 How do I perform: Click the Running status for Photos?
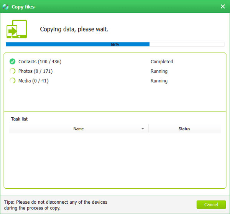pos(159,71)
